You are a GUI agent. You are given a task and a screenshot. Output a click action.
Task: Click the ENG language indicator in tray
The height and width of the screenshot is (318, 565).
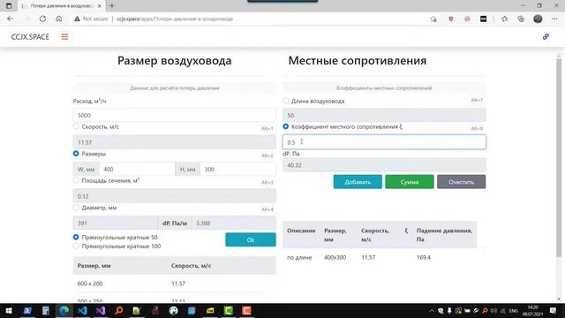513,310
